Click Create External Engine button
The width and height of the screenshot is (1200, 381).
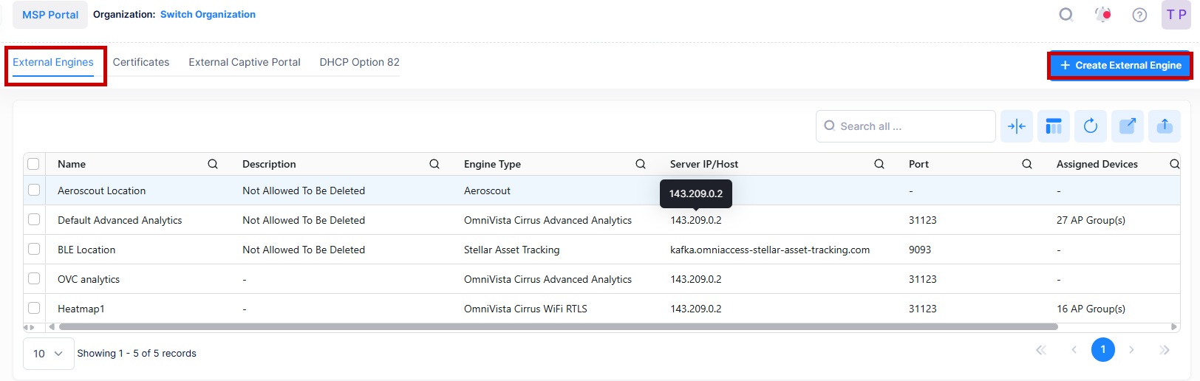pyautogui.click(x=1120, y=66)
